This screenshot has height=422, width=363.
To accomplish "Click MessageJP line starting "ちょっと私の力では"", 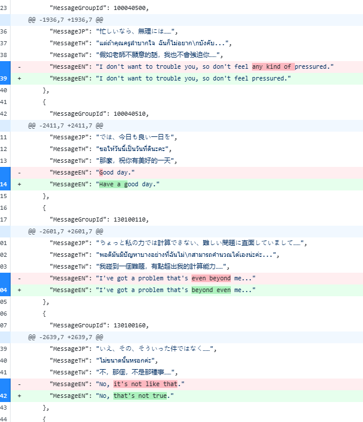I will tap(179, 243).
